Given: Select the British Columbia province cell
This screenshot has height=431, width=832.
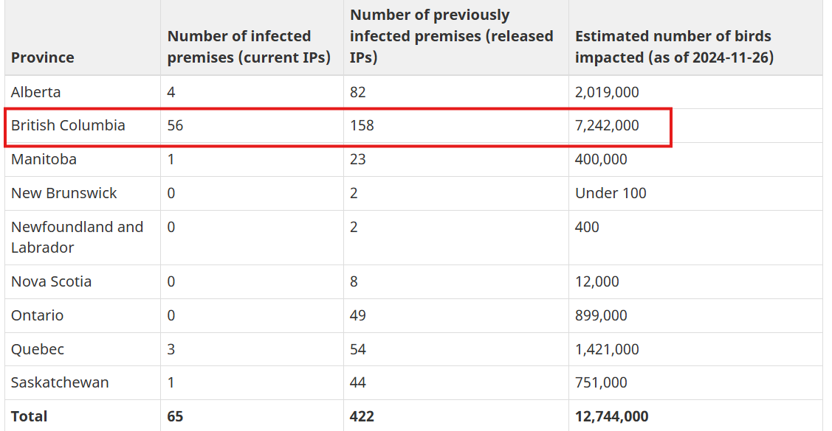Looking at the screenshot, I should pos(68,125).
